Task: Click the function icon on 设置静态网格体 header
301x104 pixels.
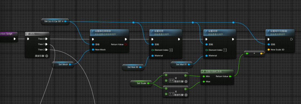Action: point(93,31)
